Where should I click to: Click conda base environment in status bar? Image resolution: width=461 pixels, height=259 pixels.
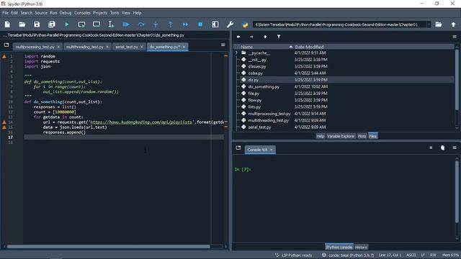[x=348, y=255]
